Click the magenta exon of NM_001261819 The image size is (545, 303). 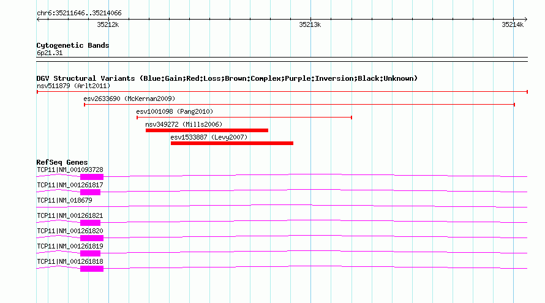[91, 253]
